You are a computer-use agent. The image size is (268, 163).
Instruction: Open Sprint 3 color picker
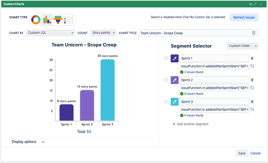click(174, 102)
